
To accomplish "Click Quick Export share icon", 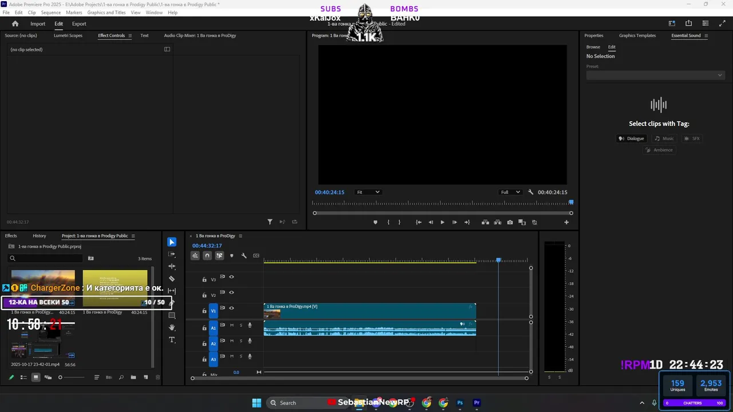I will coord(688,23).
